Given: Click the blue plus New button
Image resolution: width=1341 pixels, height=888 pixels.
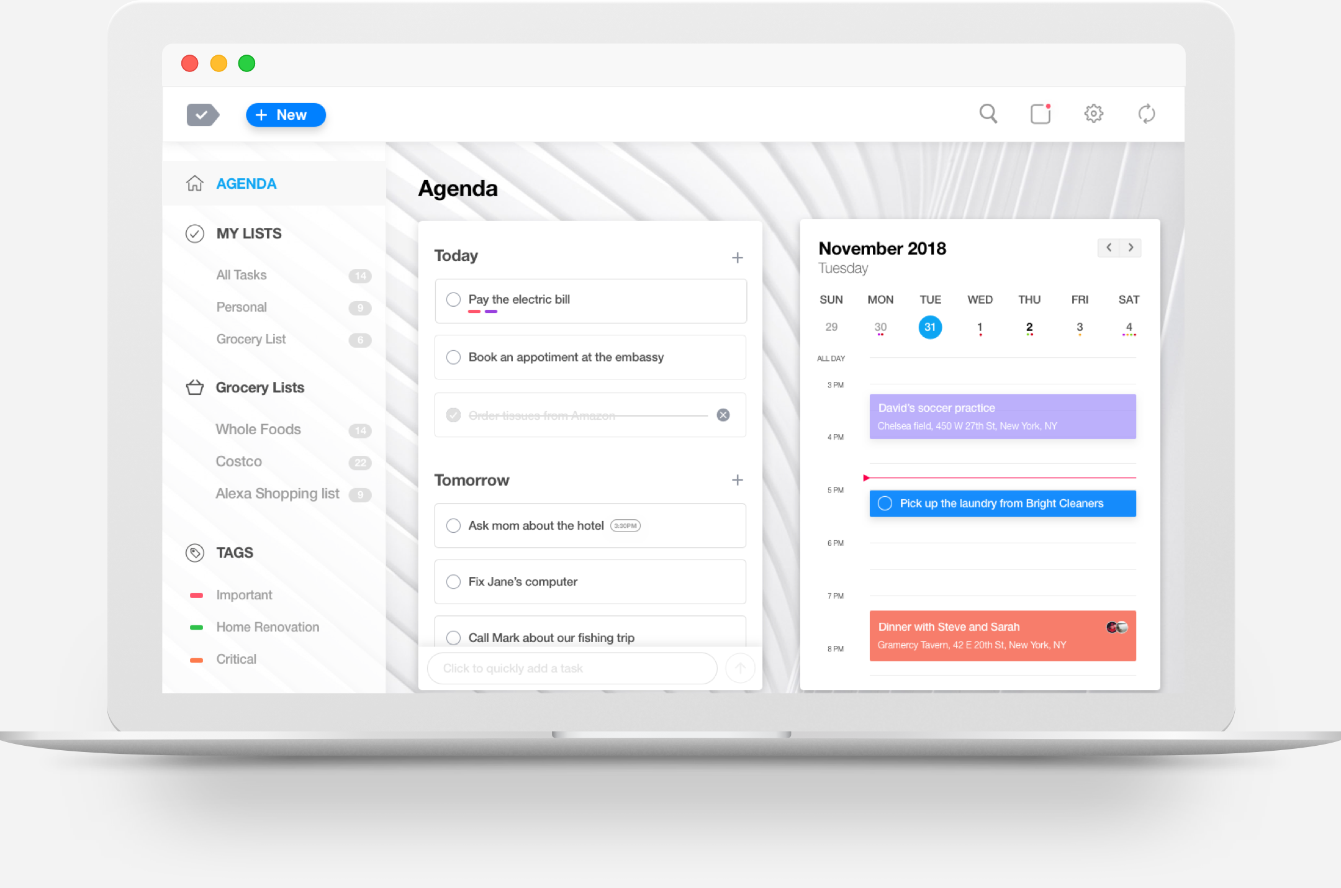Looking at the screenshot, I should point(284,114).
